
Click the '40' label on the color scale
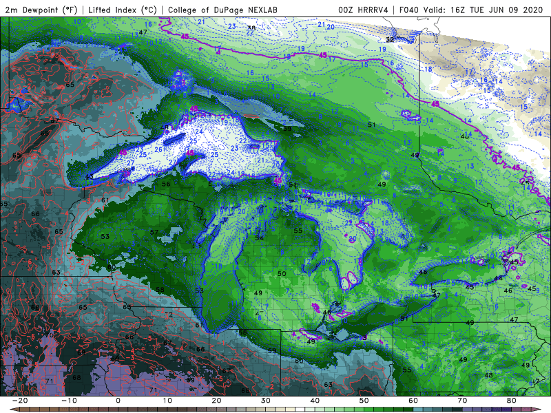315,401
